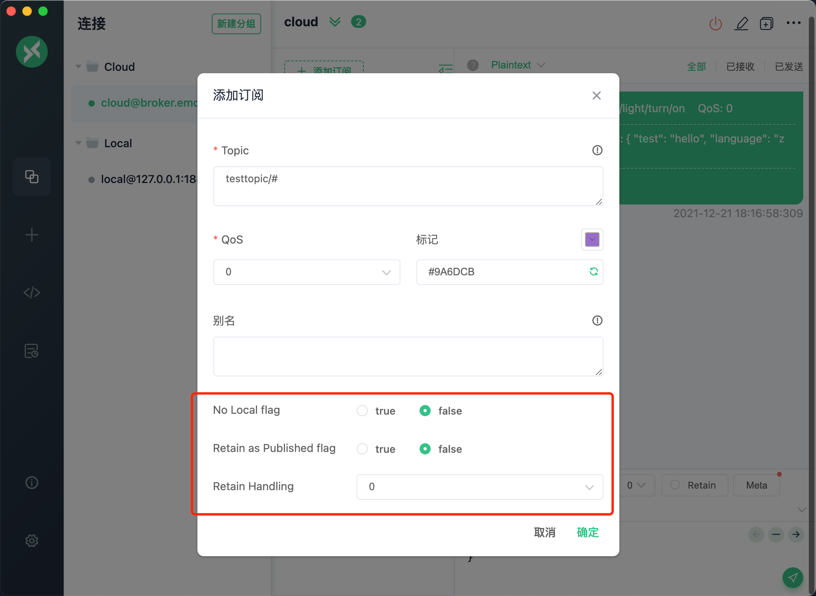Toggle Retain as Published flag to true
Image resolution: width=816 pixels, height=596 pixels.
click(363, 449)
